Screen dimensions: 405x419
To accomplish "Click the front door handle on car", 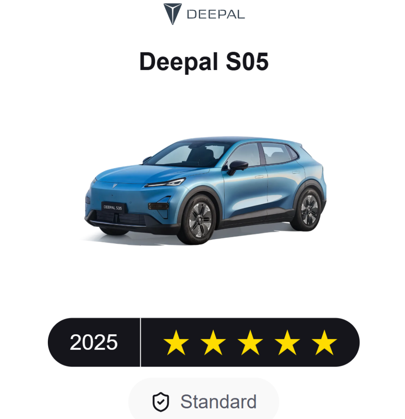I will pyautogui.click(x=259, y=177).
